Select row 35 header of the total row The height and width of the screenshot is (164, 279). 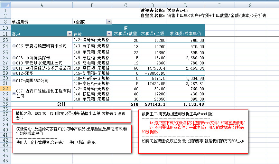tap(5, 104)
